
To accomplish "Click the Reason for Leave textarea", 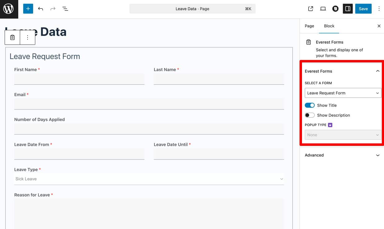I will click(149, 214).
